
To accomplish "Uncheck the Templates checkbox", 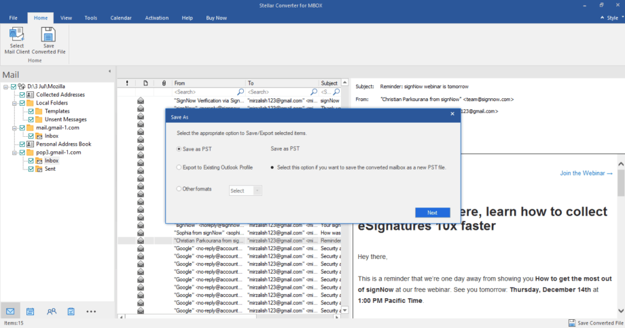I will (x=31, y=111).
